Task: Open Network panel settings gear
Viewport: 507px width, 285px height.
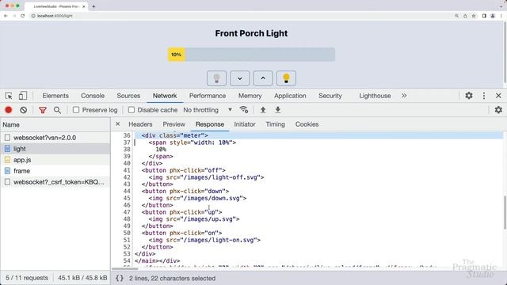Action: [x=498, y=110]
